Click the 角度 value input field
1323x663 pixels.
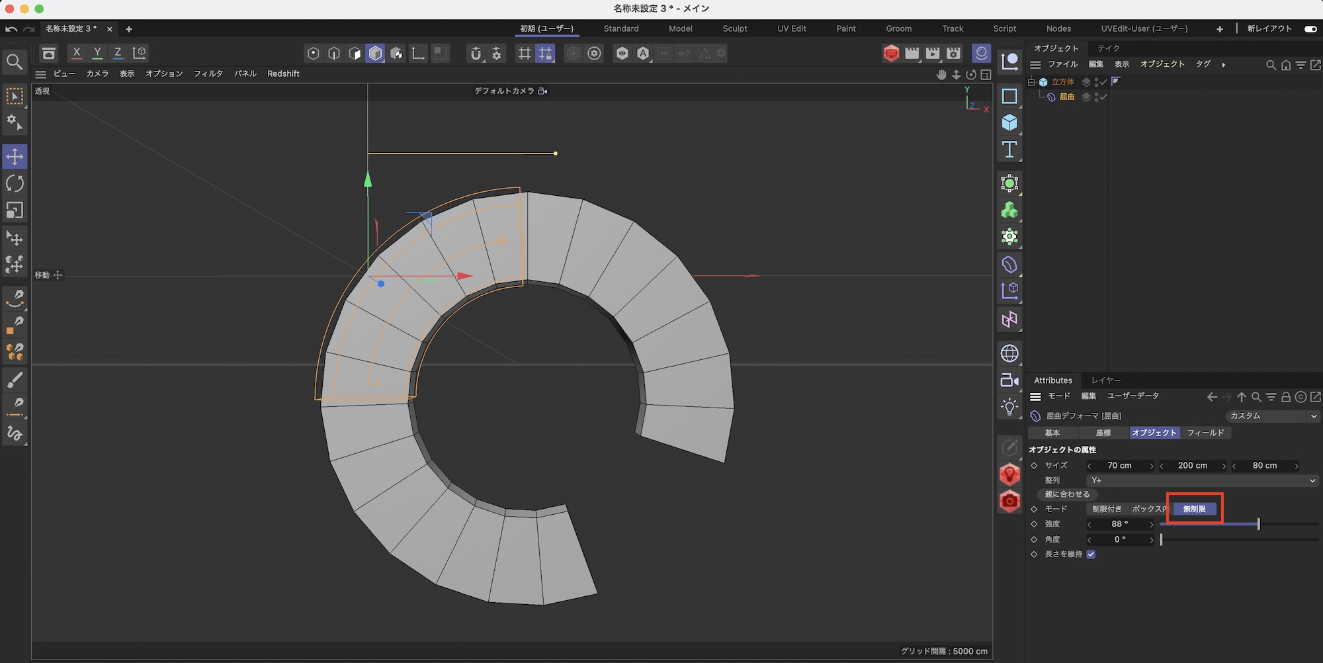(1120, 540)
